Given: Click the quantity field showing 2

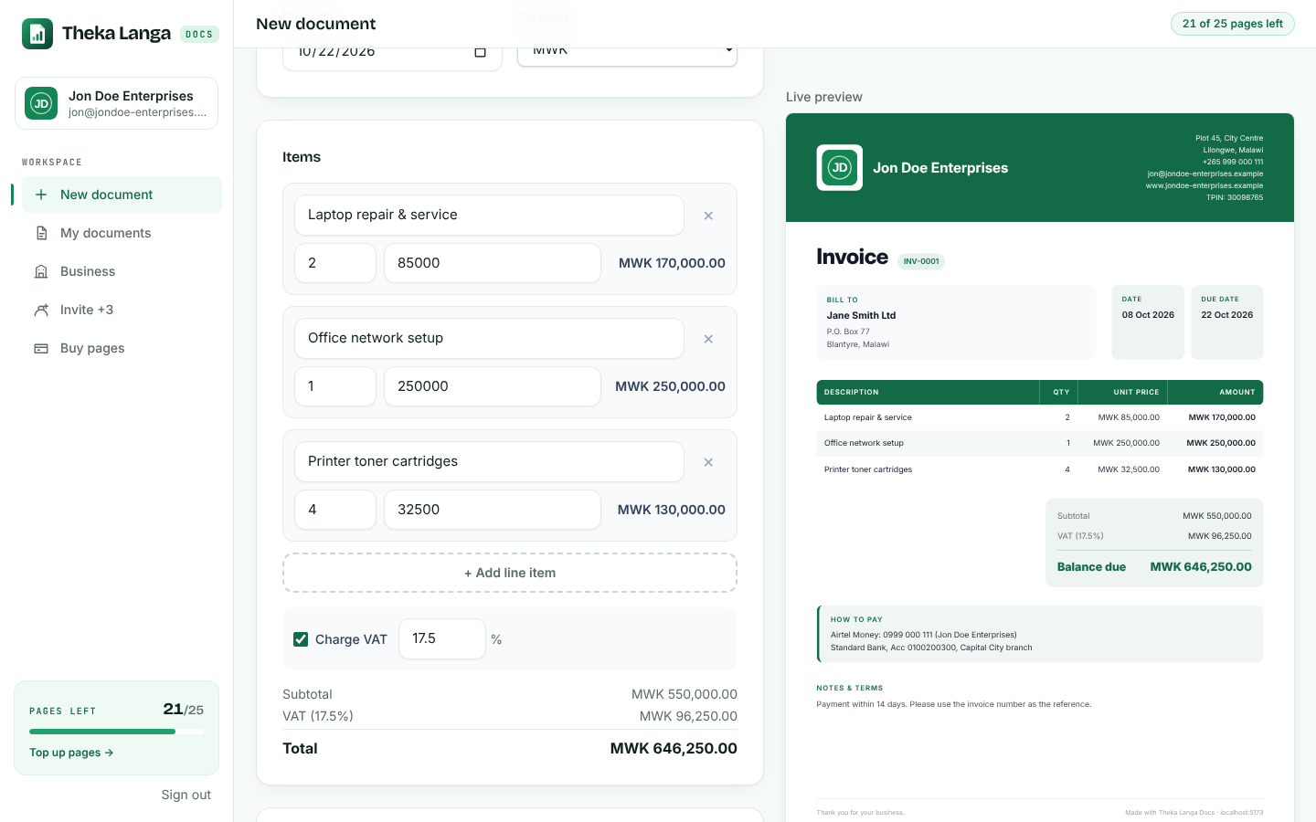Looking at the screenshot, I should click(x=335, y=263).
